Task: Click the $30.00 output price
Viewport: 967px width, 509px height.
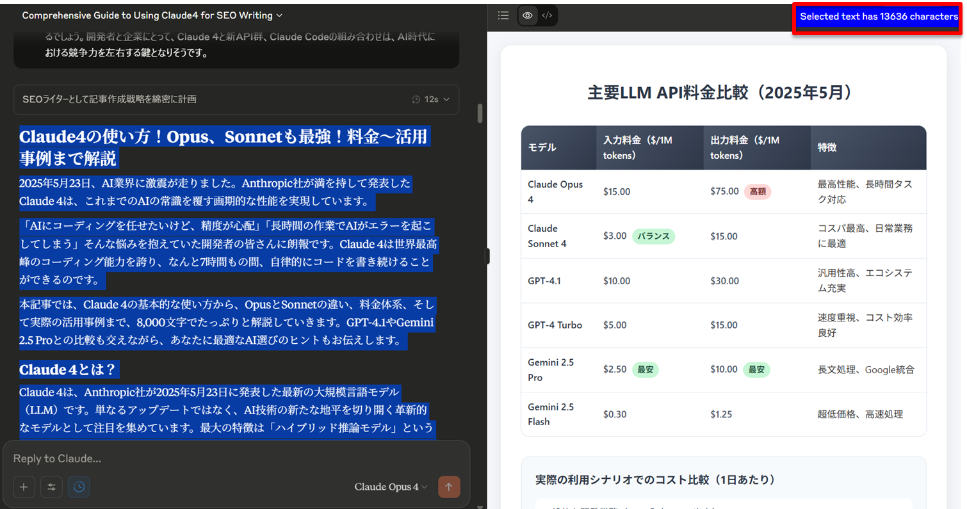Action: (724, 280)
